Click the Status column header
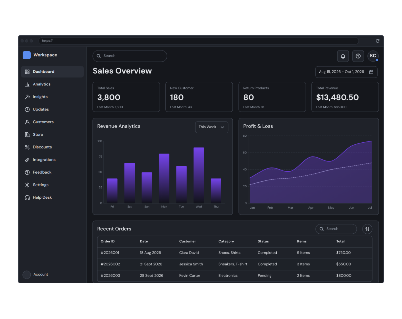This screenshot has height=319, width=402. point(263,241)
